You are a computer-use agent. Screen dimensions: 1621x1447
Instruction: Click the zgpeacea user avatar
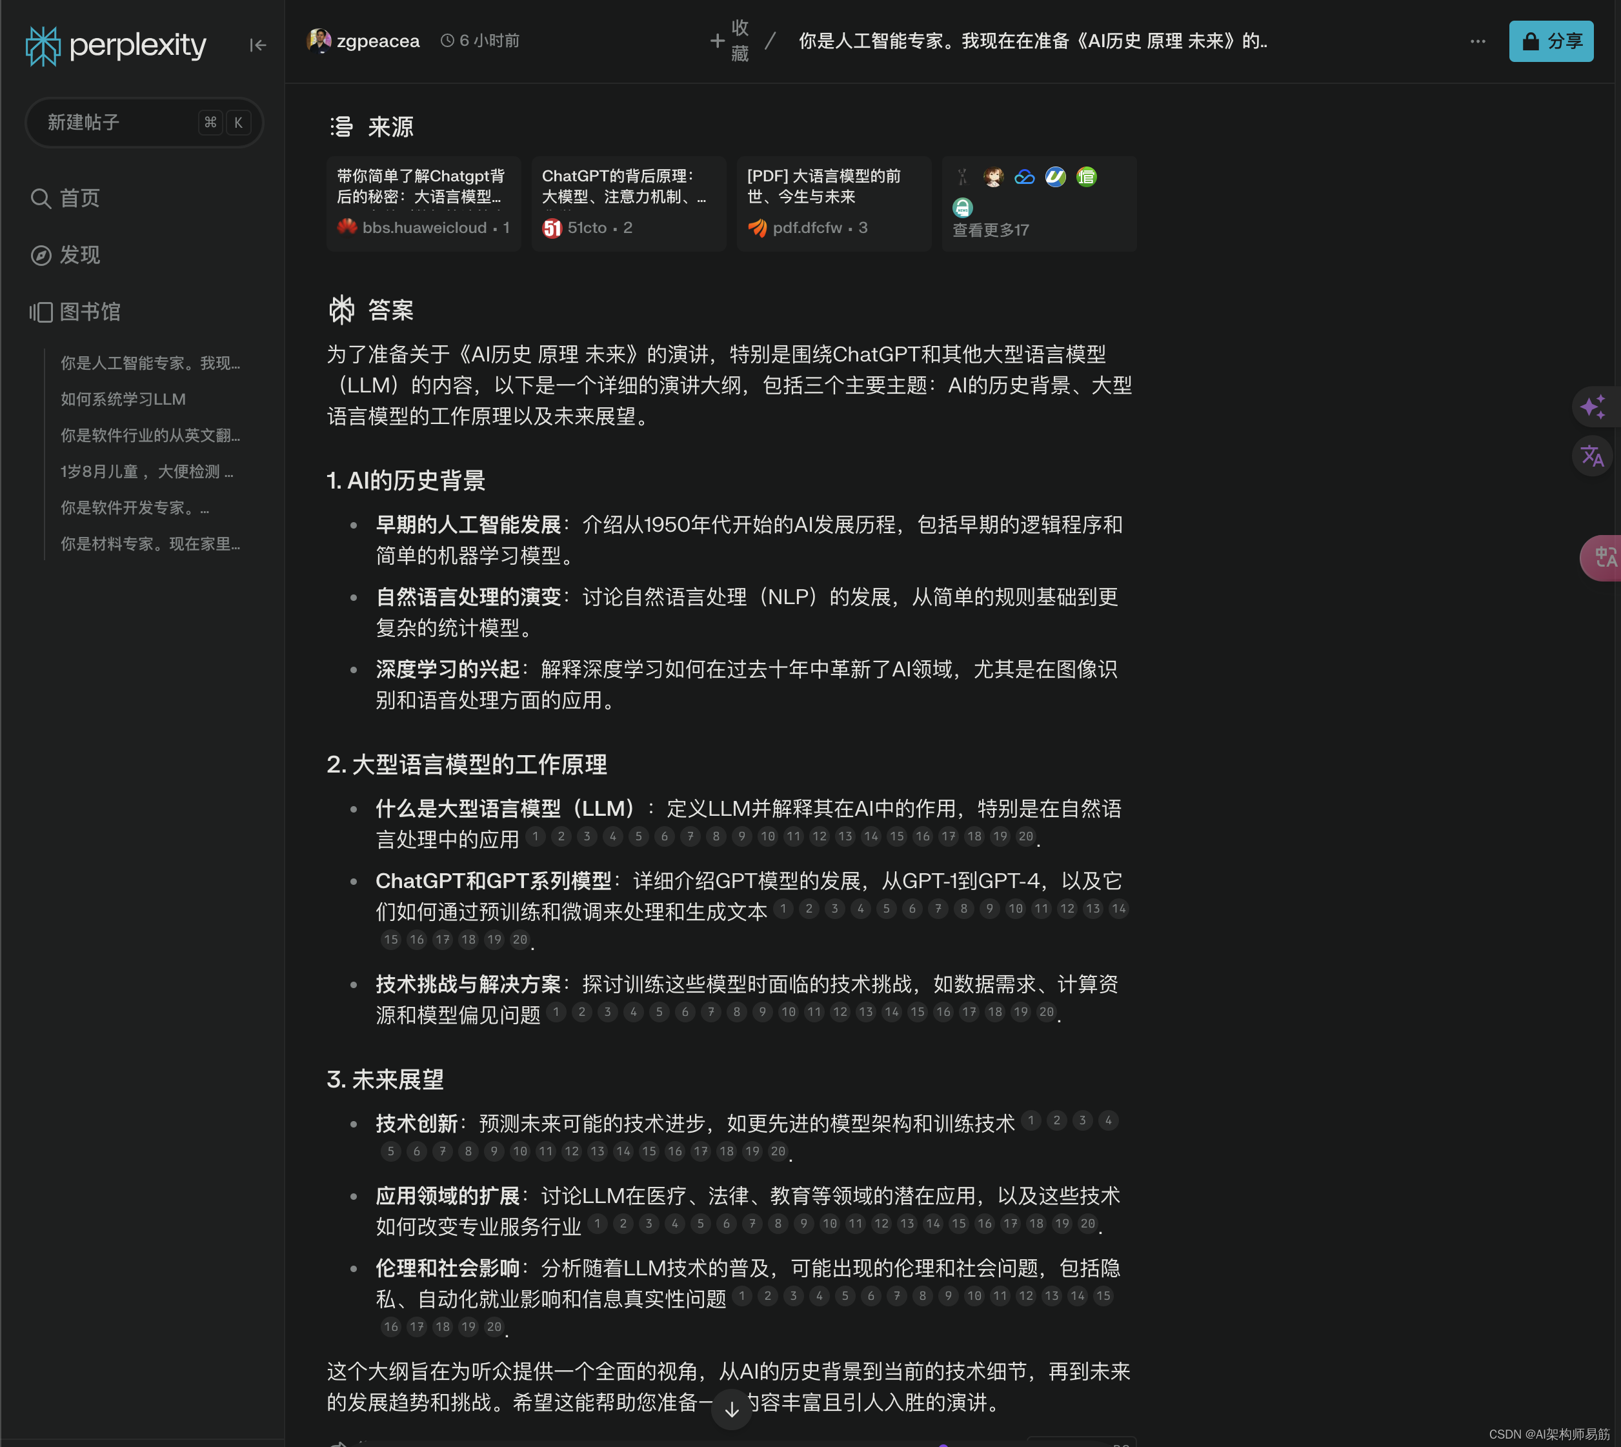[319, 41]
